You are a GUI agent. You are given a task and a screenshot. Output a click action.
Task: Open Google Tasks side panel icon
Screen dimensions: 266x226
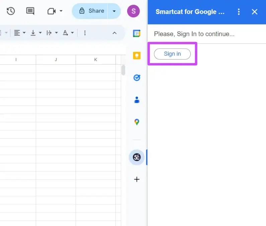pyautogui.click(x=137, y=78)
